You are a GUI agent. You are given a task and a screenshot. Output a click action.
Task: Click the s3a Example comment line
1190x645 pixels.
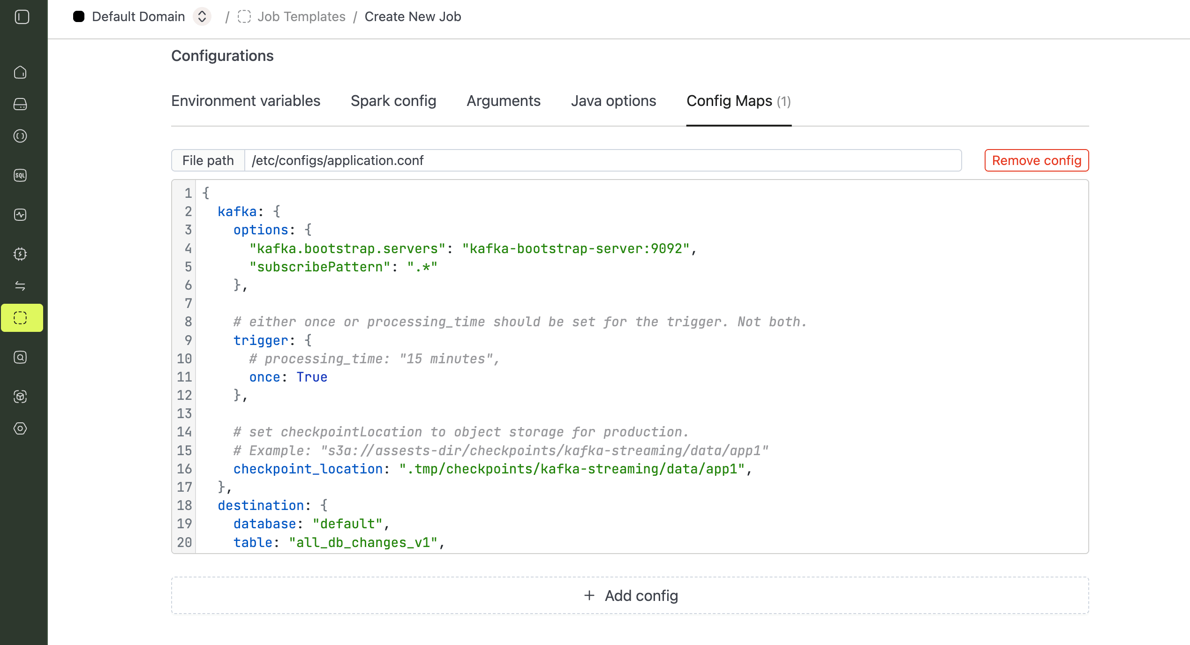[501, 450]
